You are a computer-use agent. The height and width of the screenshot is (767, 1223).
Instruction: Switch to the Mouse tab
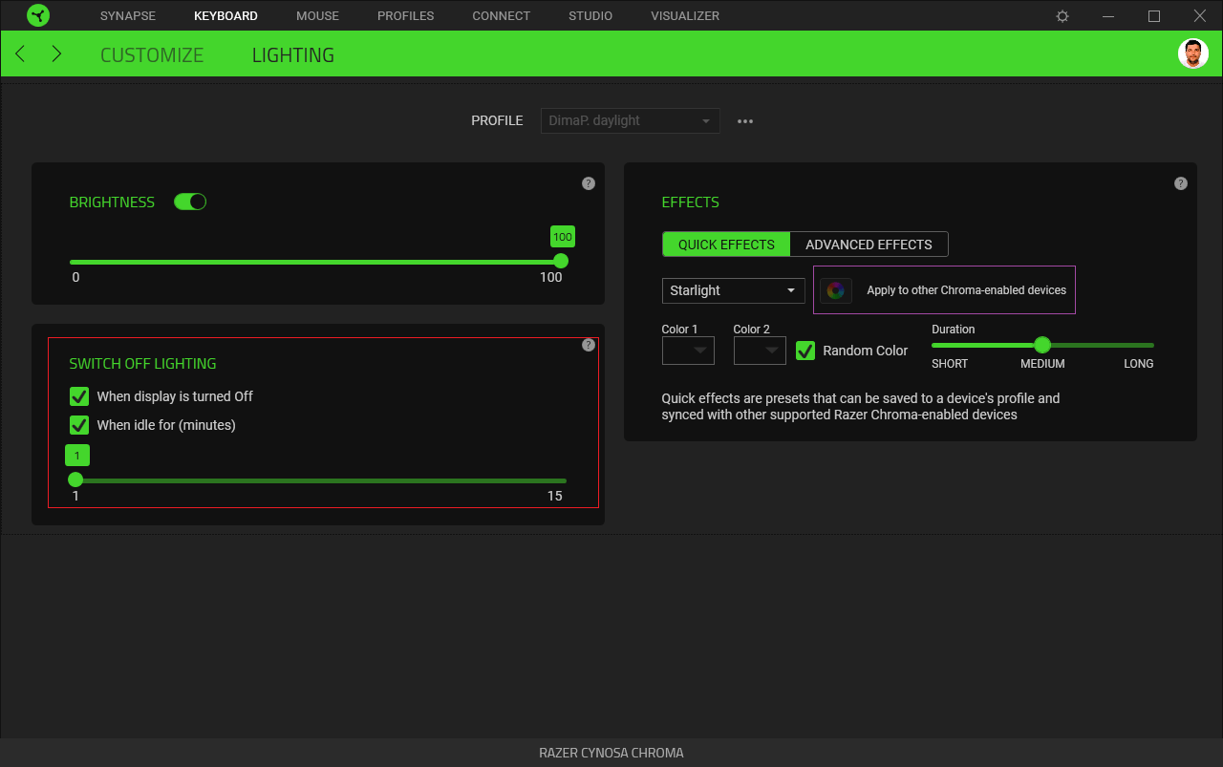(x=317, y=15)
